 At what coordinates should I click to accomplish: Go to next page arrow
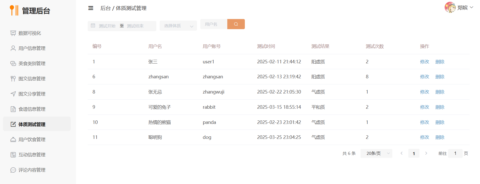click(426, 153)
